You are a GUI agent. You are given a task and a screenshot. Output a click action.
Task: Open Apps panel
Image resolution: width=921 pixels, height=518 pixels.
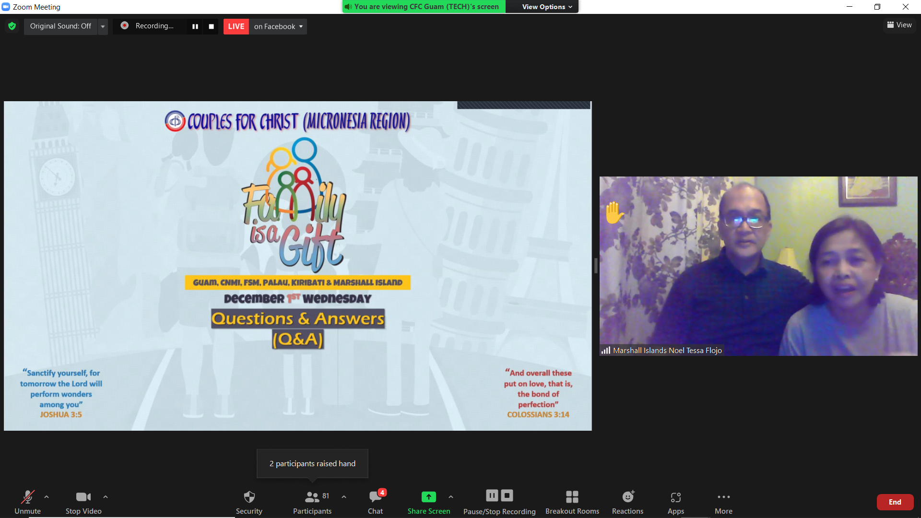click(x=676, y=502)
